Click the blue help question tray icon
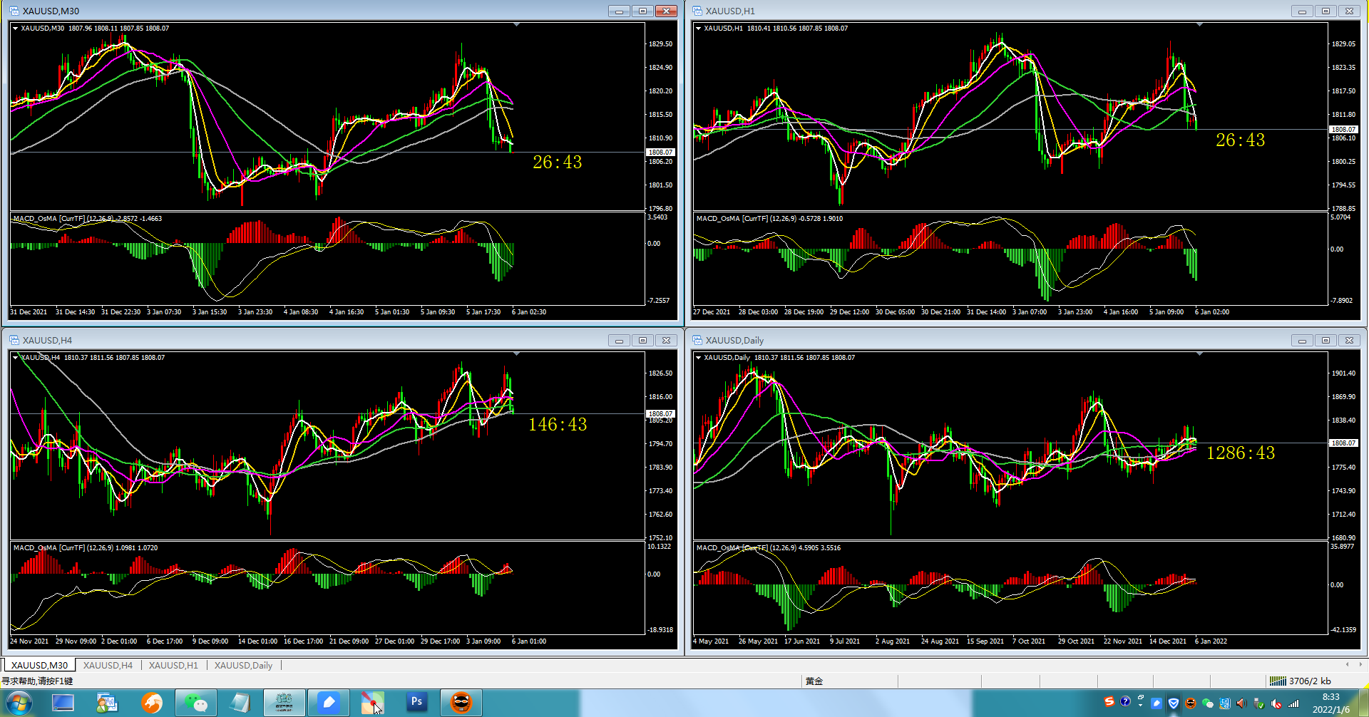The height and width of the screenshot is (717, 1369). pyautogui.click(x=1125, y=702)
